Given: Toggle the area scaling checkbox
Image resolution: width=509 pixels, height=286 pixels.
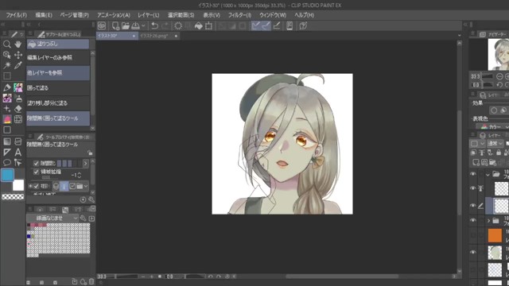Looking at the screenshot, I should coord(36,172).
